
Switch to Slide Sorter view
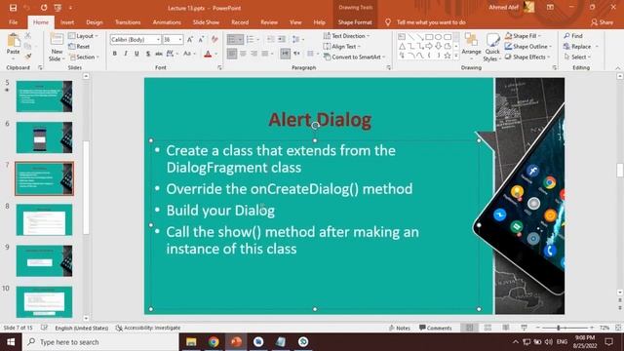coord(487,328)
